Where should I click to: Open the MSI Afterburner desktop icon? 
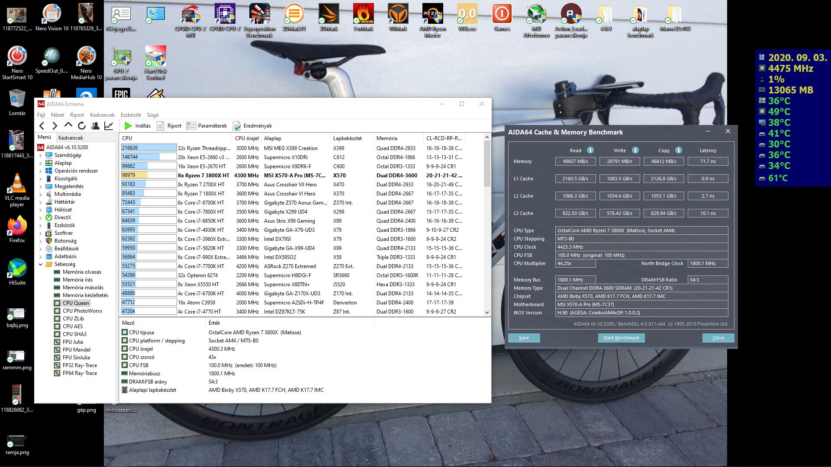(537, 20)
